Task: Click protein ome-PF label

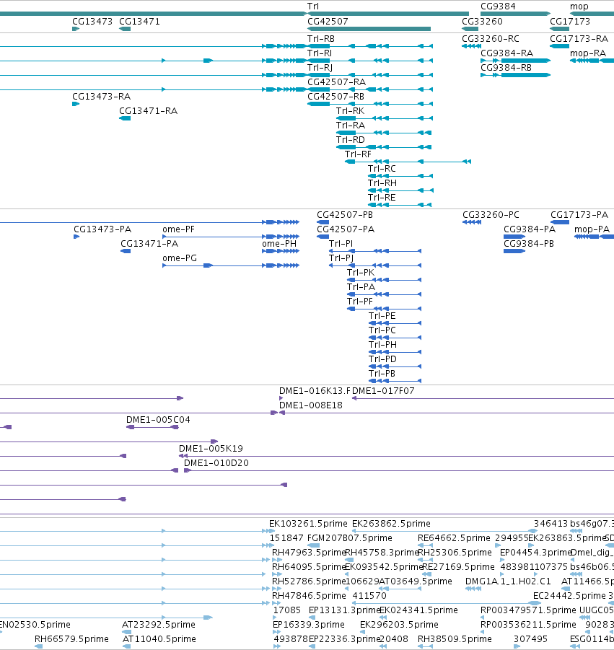Action: [179, 229]
